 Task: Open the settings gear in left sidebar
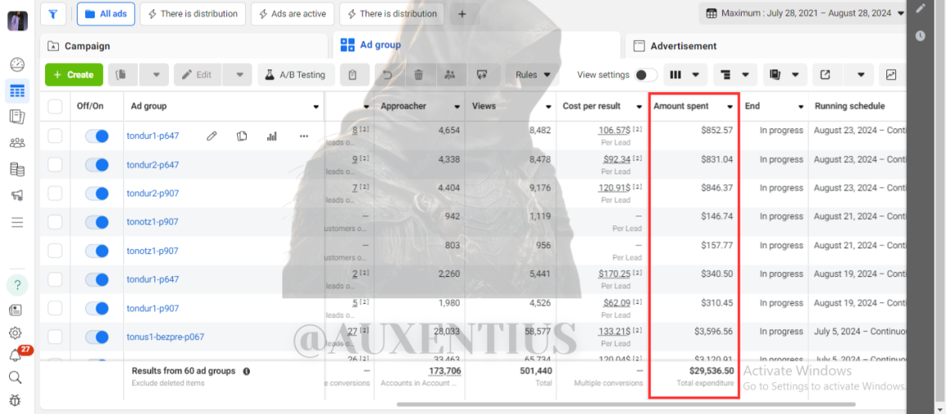point(16,332)
